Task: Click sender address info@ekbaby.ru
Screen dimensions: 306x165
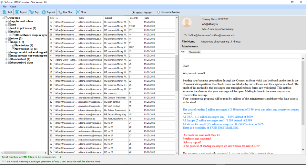Action: tap(210, 24)
